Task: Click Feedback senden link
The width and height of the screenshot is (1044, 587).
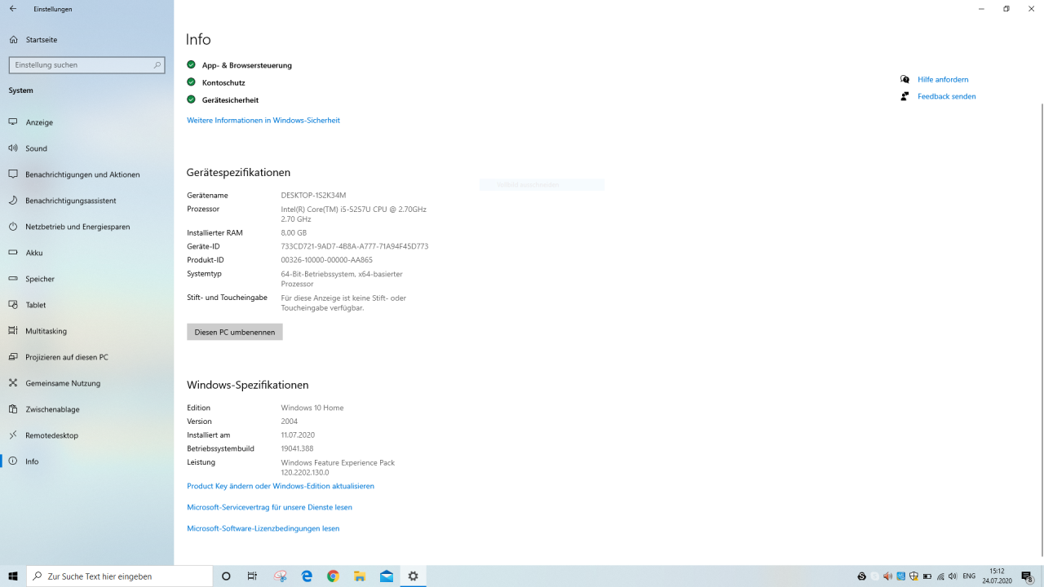Action: pyautogui.click(x=946, y=96)
